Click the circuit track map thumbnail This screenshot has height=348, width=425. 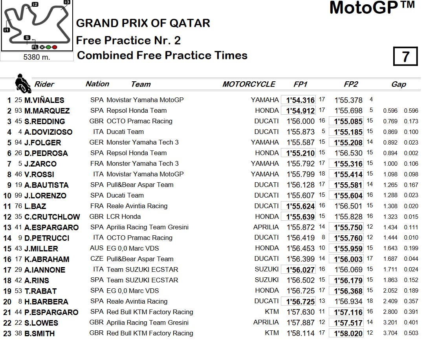(37, 25)
